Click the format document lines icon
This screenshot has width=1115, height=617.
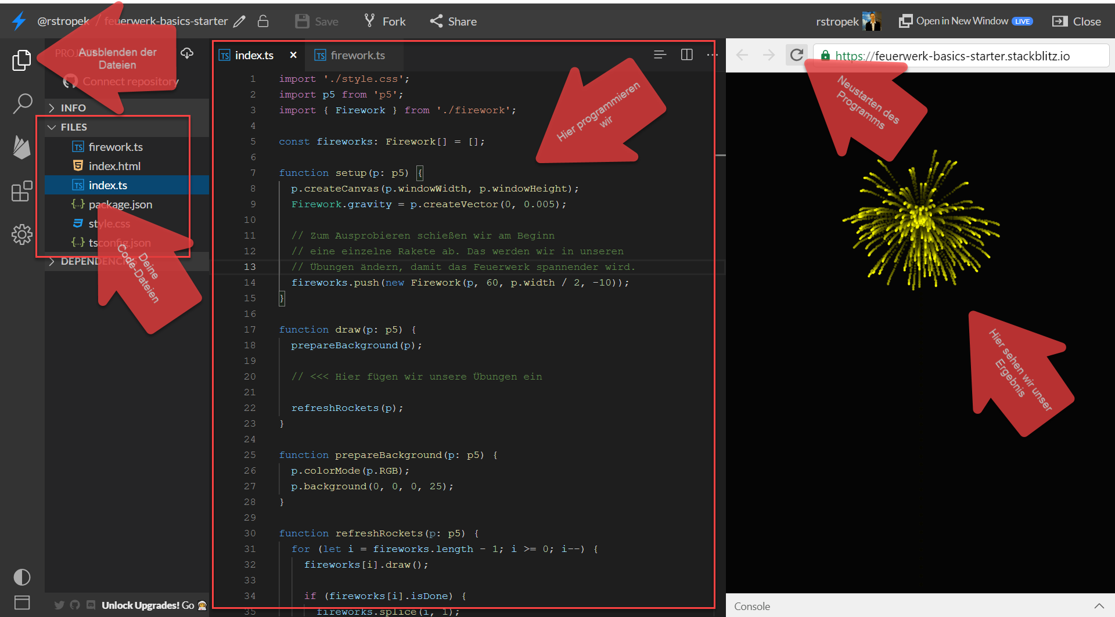pos(660,55)
